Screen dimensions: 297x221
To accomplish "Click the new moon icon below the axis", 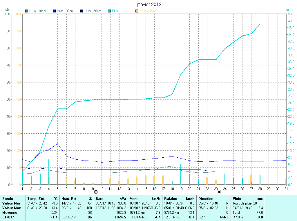I will coord(219,192).
